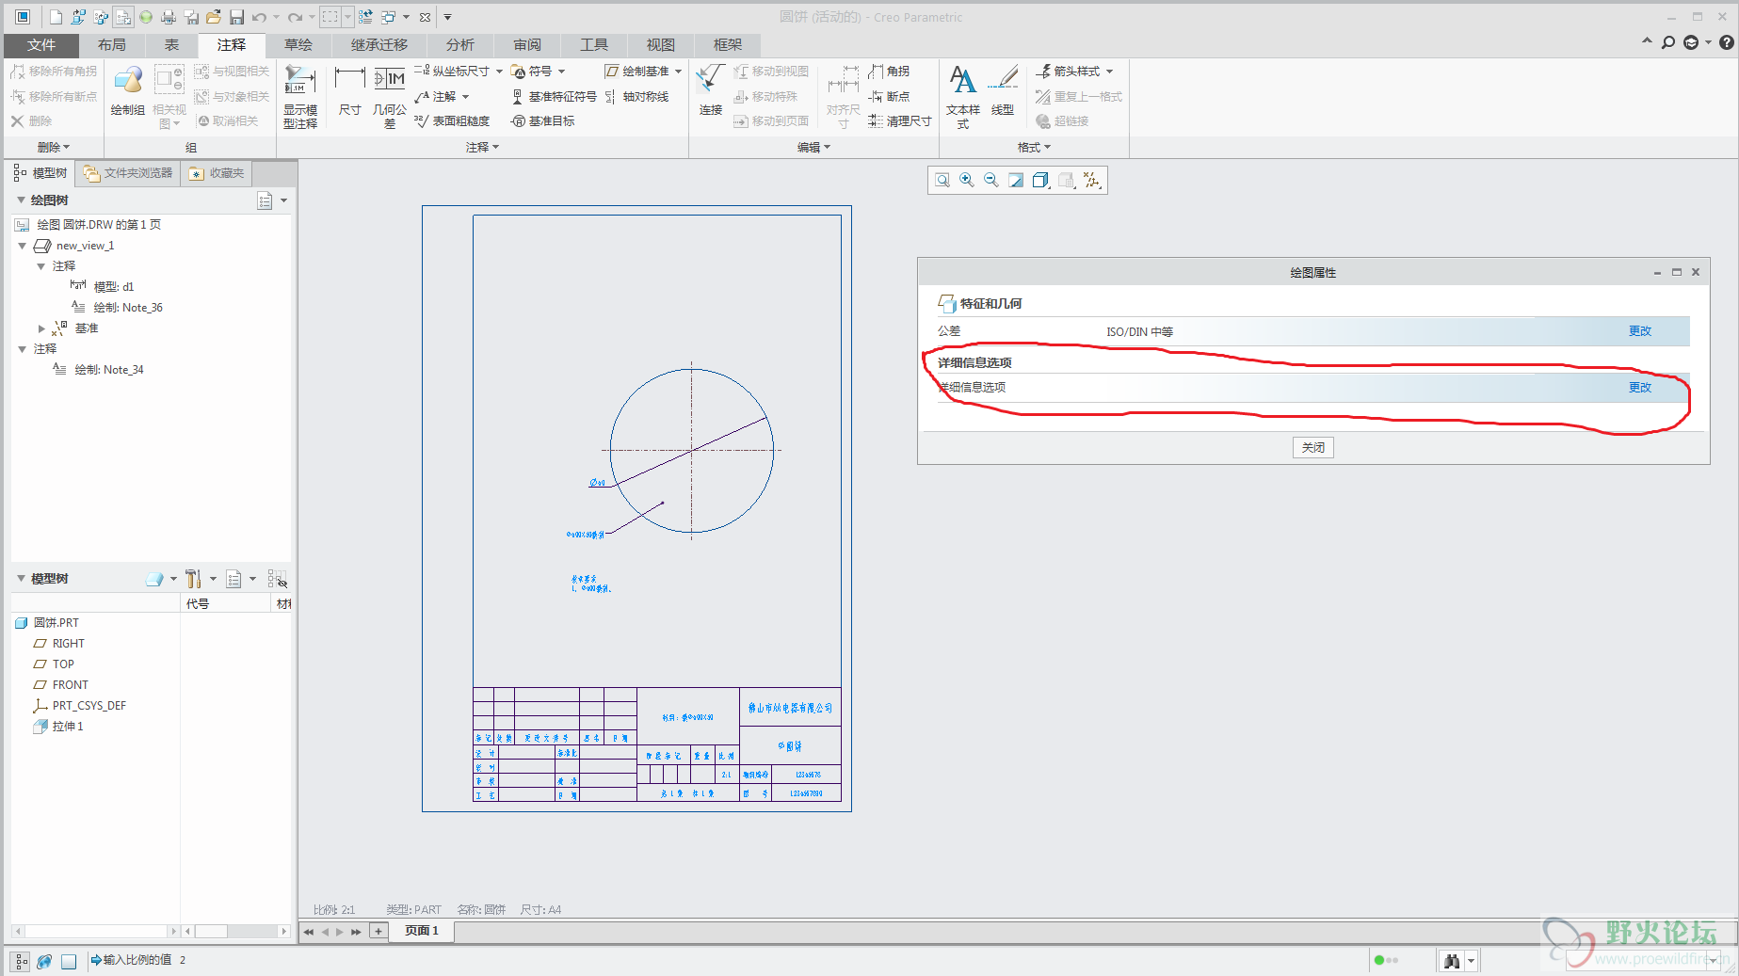Switch to the 草绘 (Sketch) ribbon tab
1739x976 pixels.
point(298,45)
